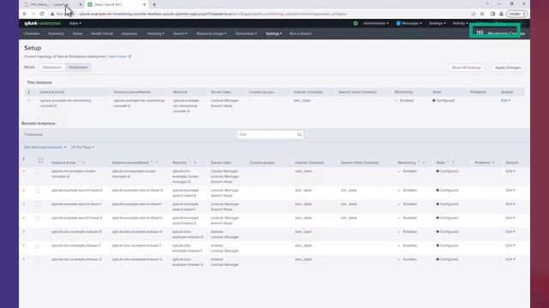Toggle select-all instances checkbox in header

point(40,161)
